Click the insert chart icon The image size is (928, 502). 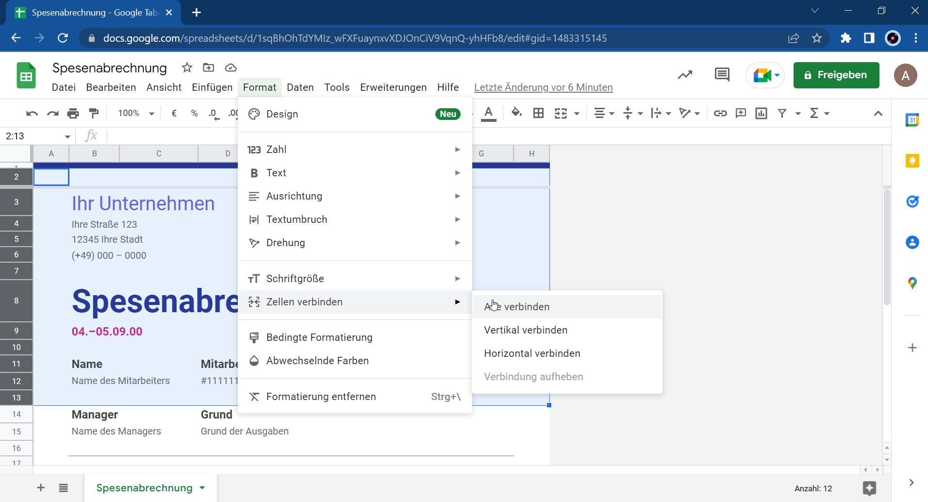click(762, 113)
